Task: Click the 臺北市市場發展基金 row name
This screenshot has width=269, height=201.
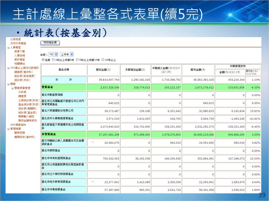Action: pos(54,189)
